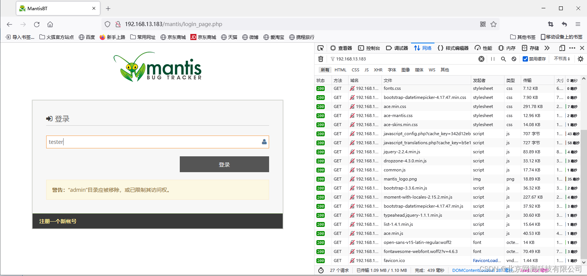The height and width of the screenshot is (276, 587).
Task: Toggle the 禁用缓存 checkbox
Action: coord(525,59)
